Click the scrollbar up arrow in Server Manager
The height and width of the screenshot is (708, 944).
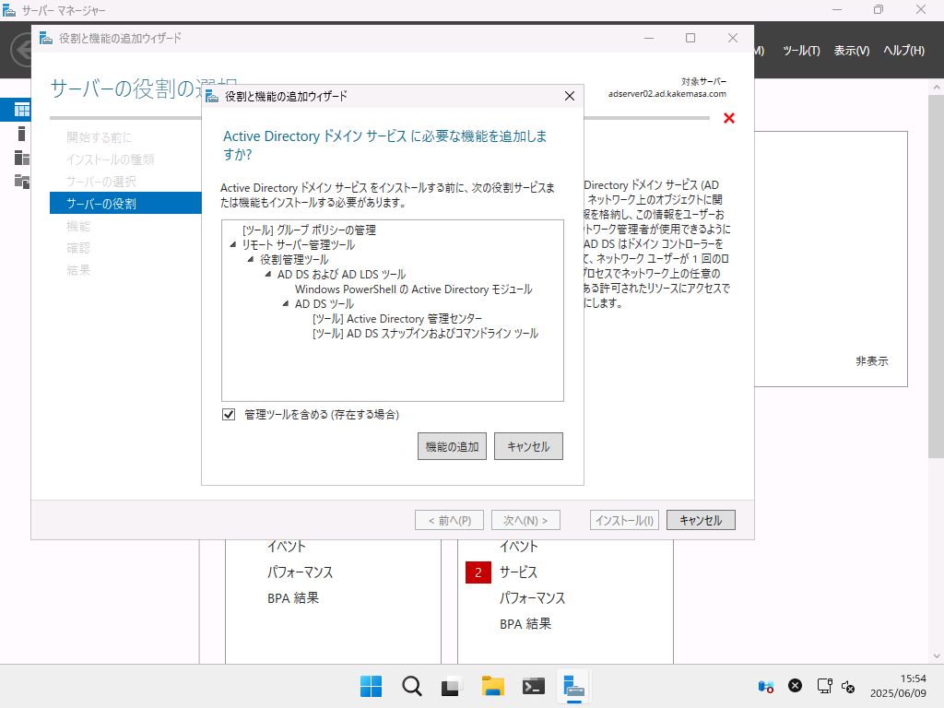[x=937, y=88]
